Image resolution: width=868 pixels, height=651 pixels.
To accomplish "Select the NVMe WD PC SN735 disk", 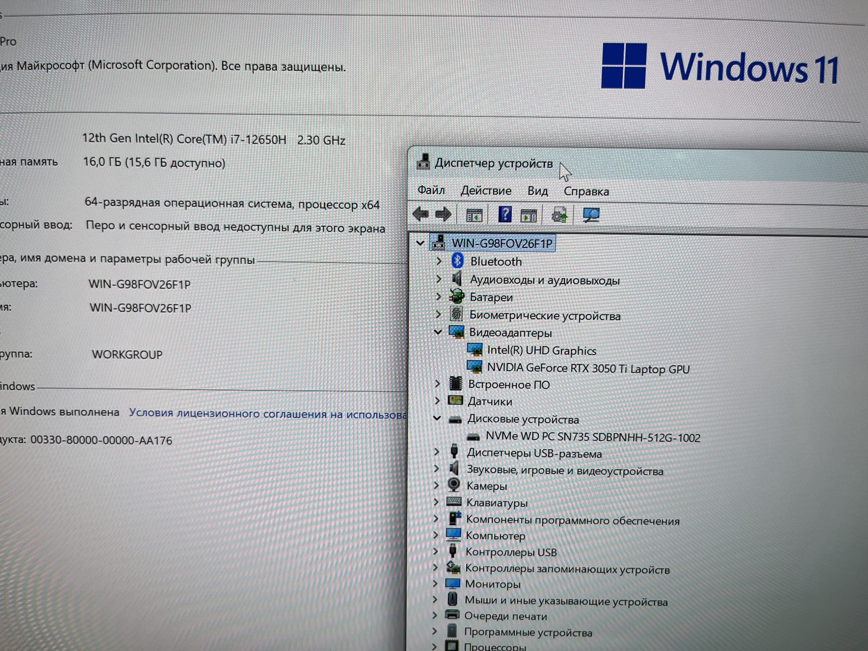I will pos(592,437).
